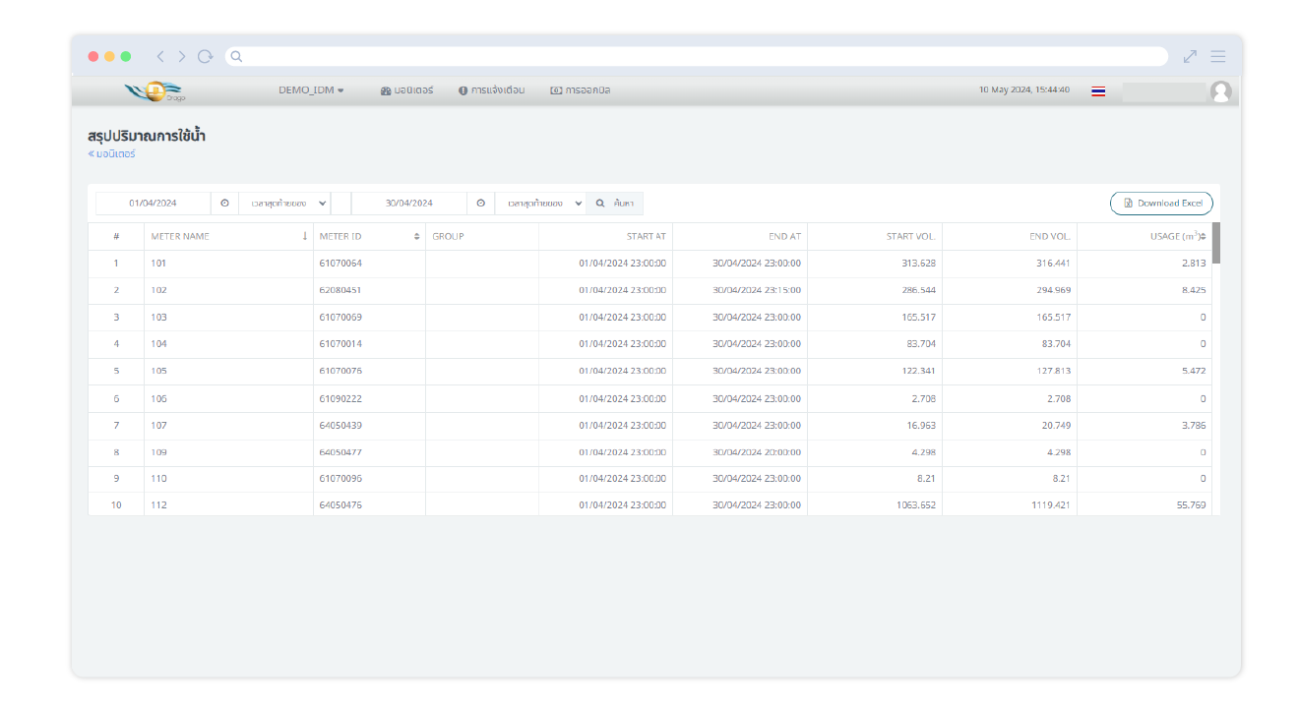Click the clock icon beside end date 30/04/2024

(x=480, y=204)
